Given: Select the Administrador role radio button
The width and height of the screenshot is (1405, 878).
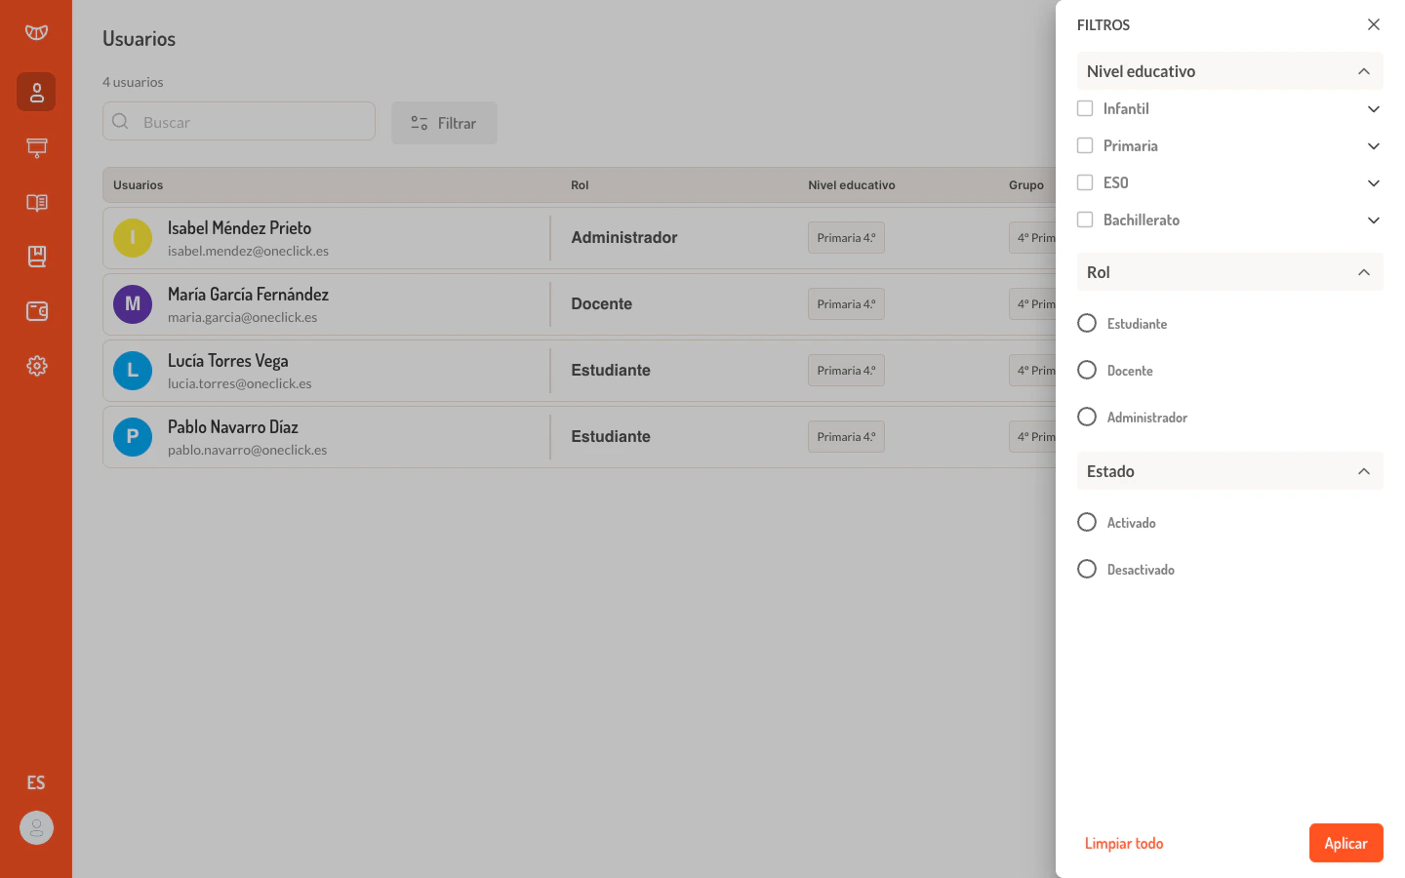Looking at the screenshot, I should pos(1087,417).
